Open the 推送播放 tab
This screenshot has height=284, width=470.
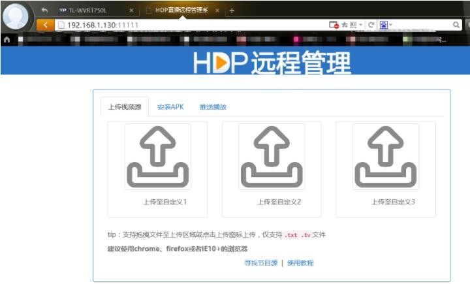pos(213,107)
